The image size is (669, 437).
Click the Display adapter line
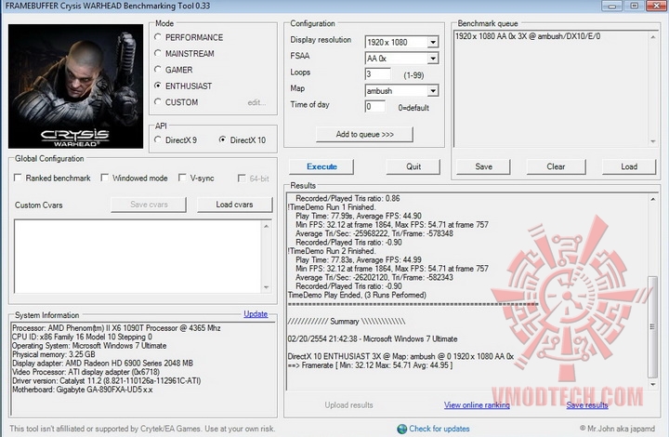[x=103, y=364]
